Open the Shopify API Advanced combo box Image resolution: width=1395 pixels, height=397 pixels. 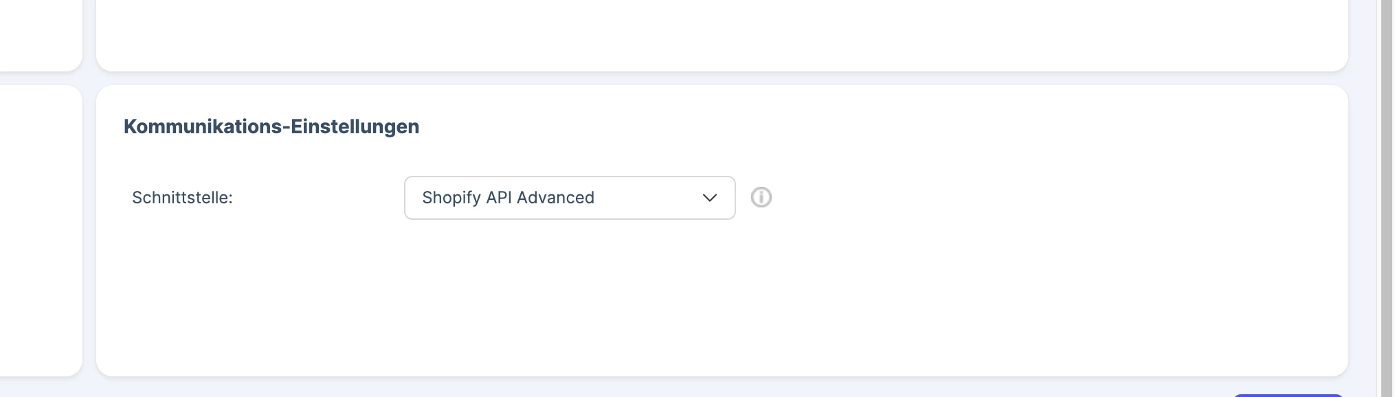tap(570, 198)
